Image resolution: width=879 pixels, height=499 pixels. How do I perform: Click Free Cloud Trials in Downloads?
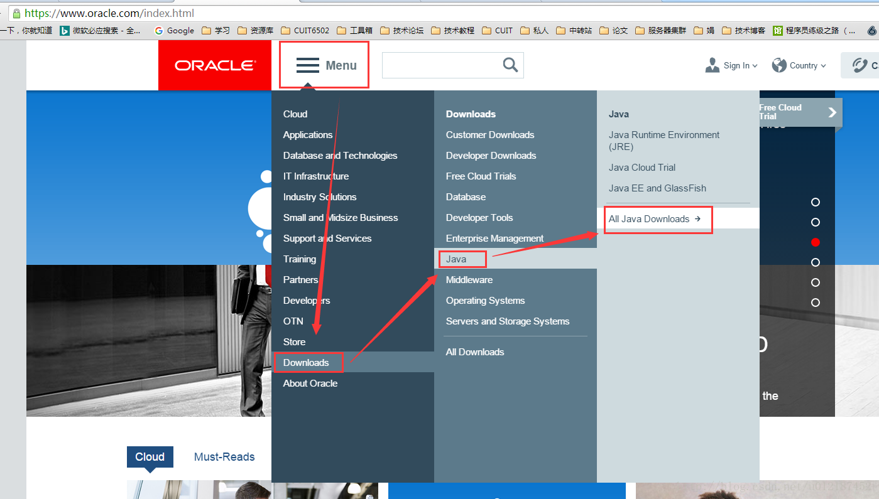(481, 176)
